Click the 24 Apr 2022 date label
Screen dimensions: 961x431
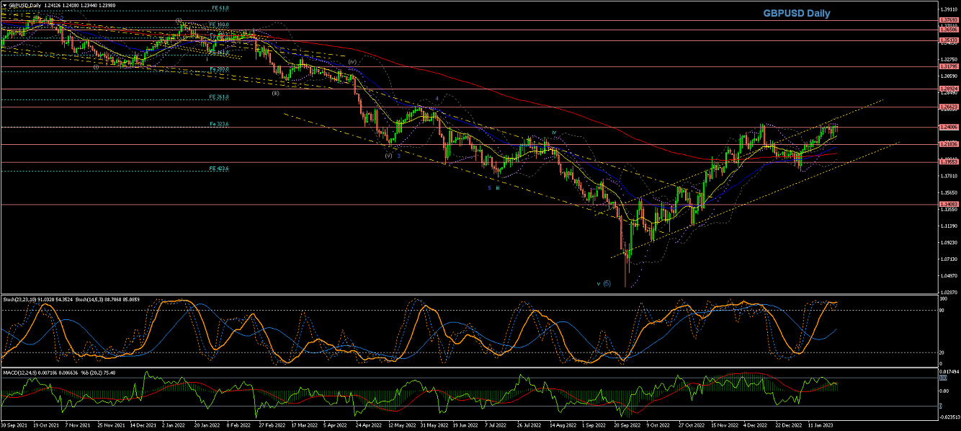(370, 427)
